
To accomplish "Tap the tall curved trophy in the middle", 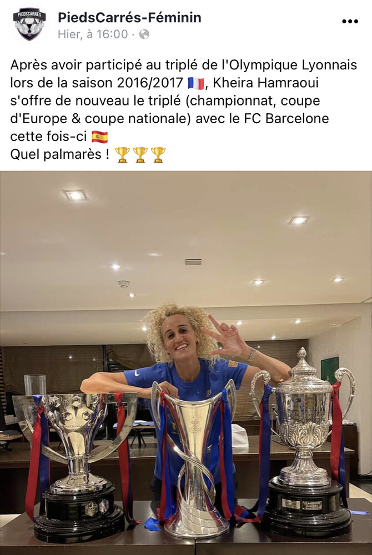I will 194,457.
